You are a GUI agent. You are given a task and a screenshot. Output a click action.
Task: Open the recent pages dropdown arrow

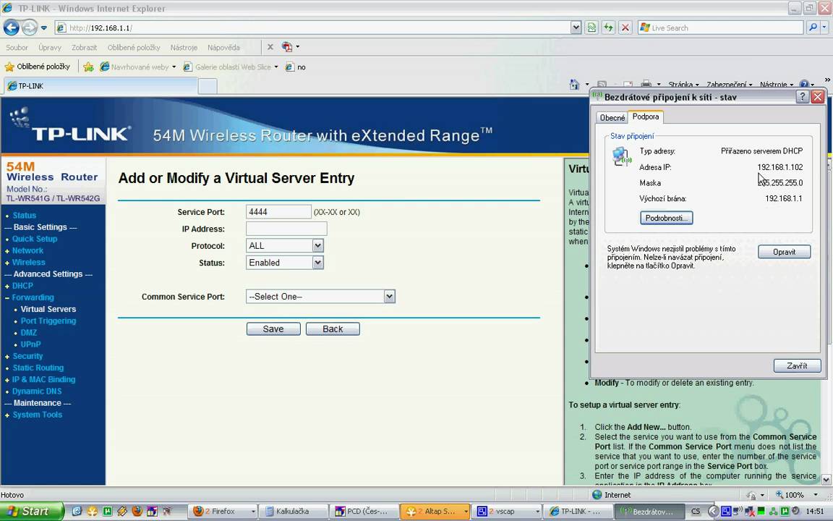click(x=44, y=27)
